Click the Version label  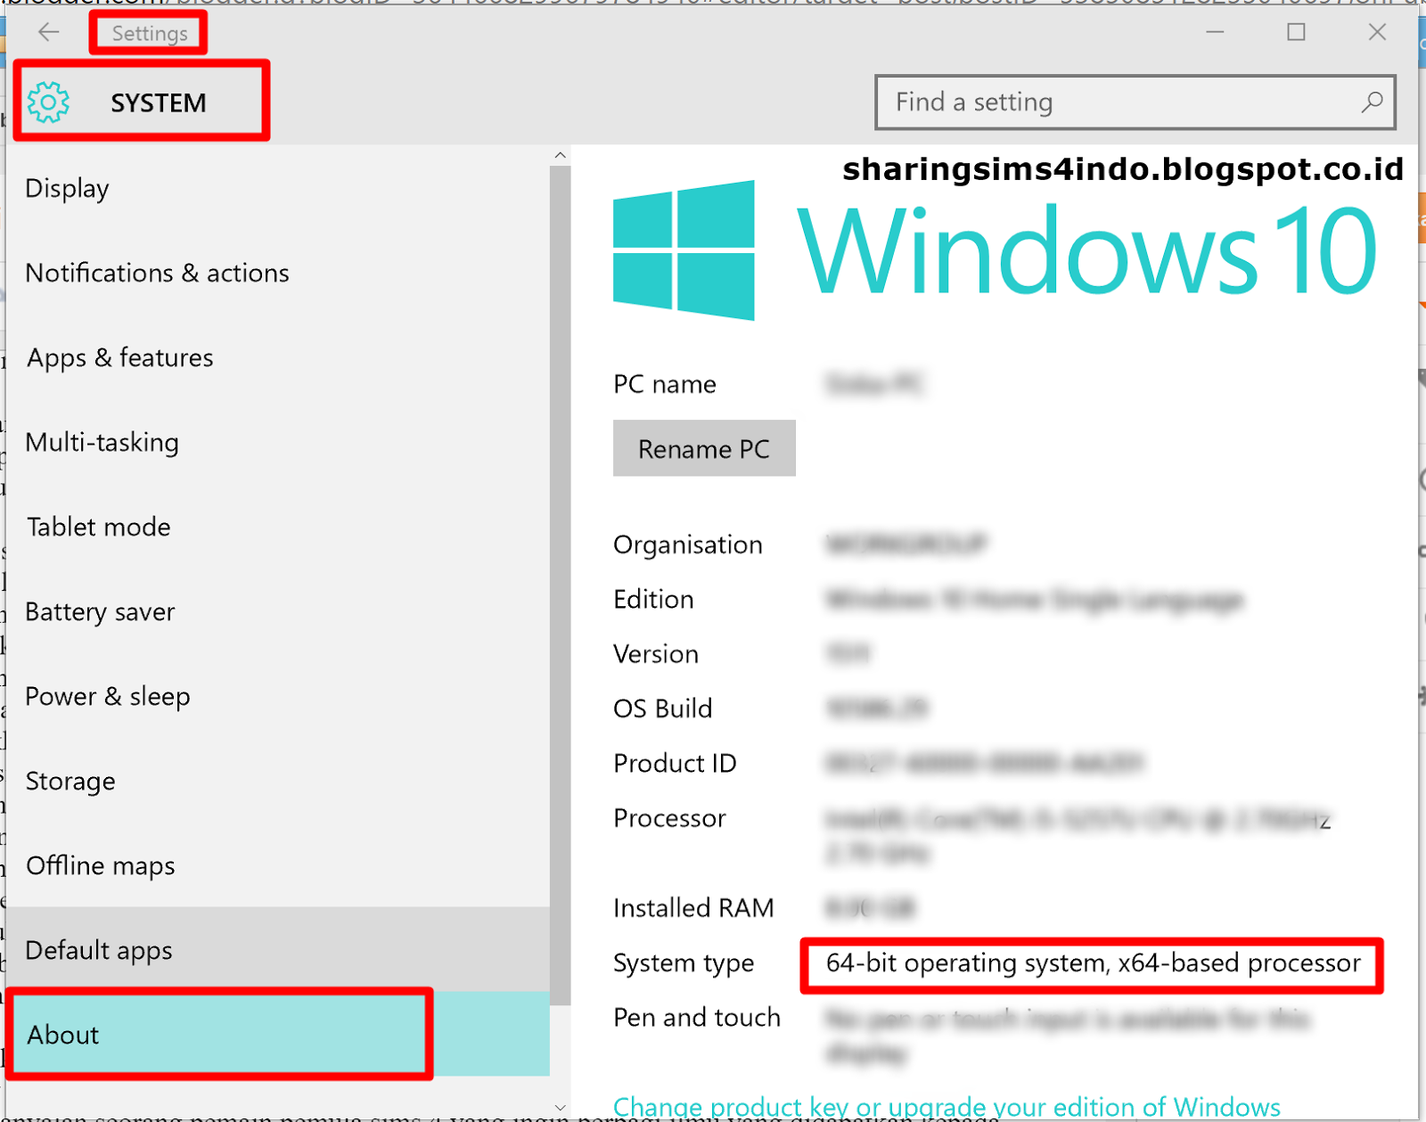656,654
